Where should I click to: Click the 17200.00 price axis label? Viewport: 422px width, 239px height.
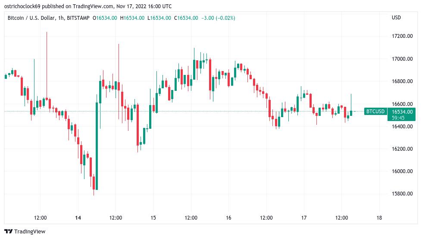click(x=402, y=36)
